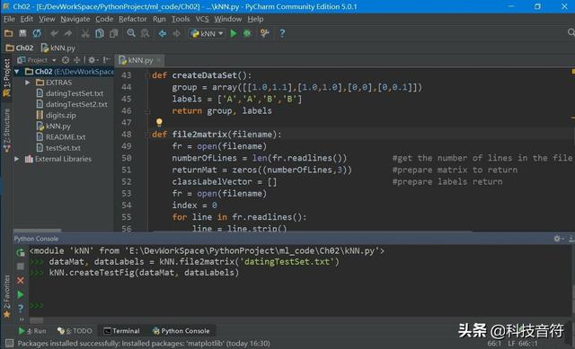Screen dimensions: 575x349
Task: Expand the EXTRAS folder
Action: click(28, 83)
